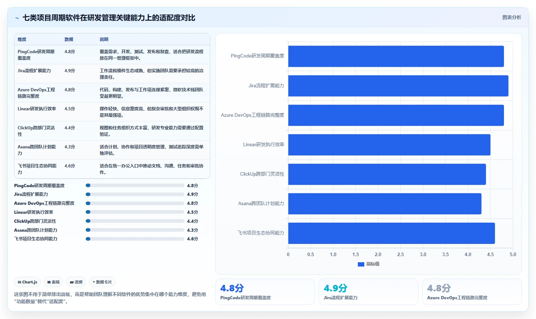Screen dimensions: 536x319
Task: Click the Chart.js tag chip
Action: tap(27, 282)
